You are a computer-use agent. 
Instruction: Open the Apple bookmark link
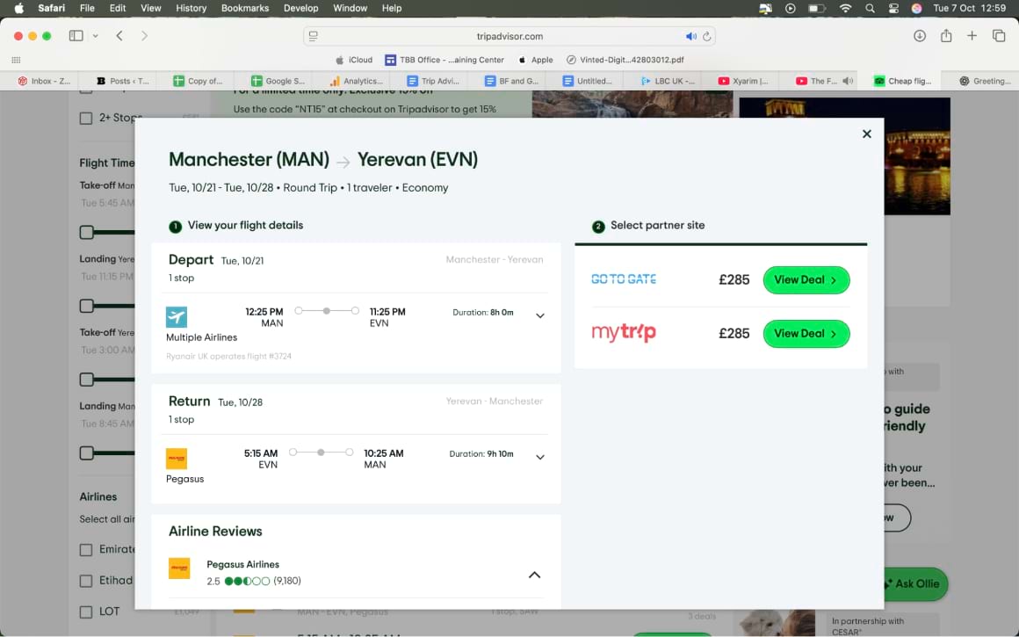(536, 60)
